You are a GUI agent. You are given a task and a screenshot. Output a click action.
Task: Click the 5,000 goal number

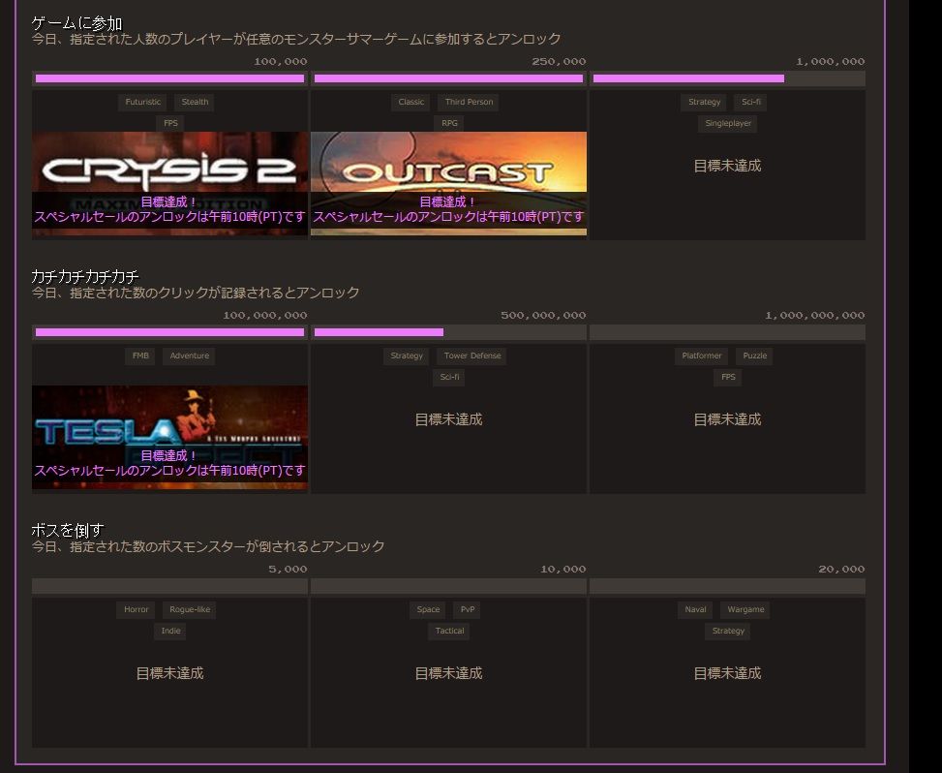point(288,569)
